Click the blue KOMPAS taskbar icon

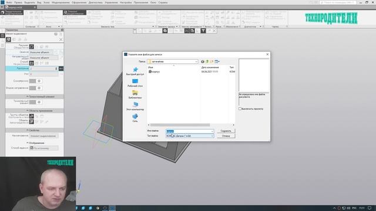coord(112,208)
